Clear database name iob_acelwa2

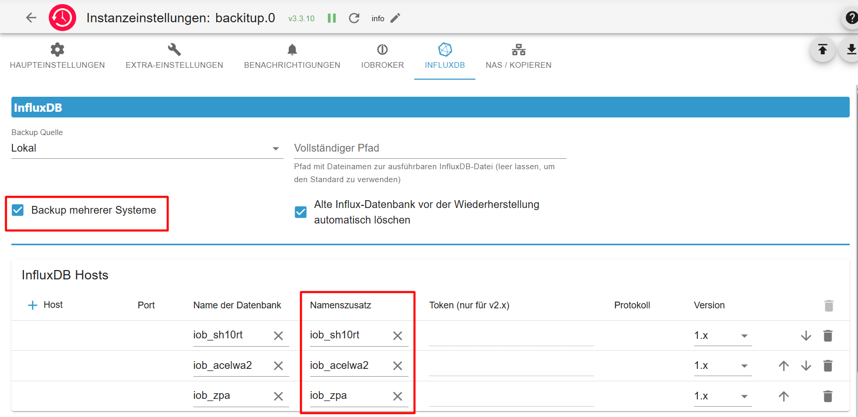coord(278,366)
